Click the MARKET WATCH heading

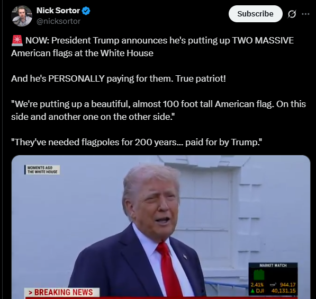point(273,266)
